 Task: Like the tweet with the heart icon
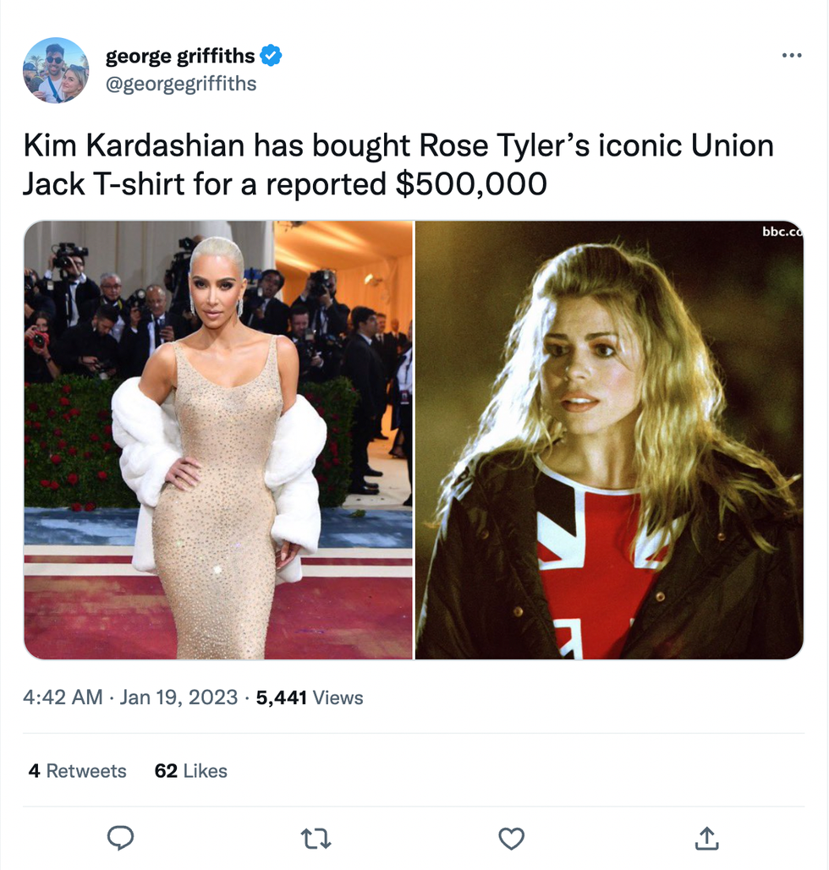pos(512,839)
